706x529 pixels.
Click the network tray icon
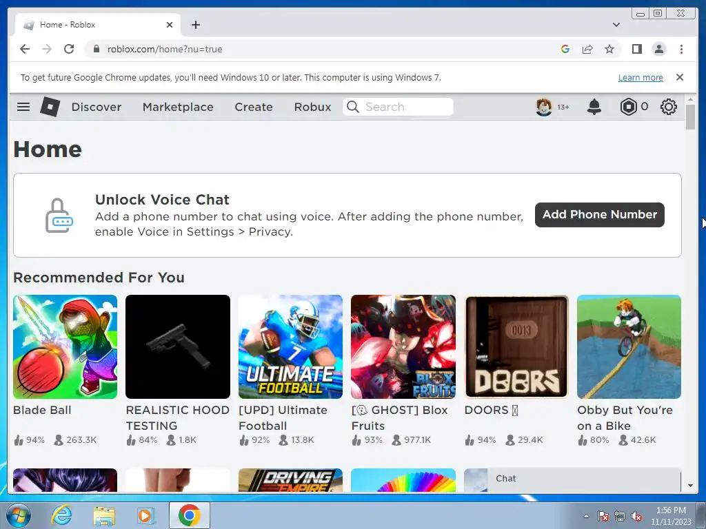click(x=620, y=516)
